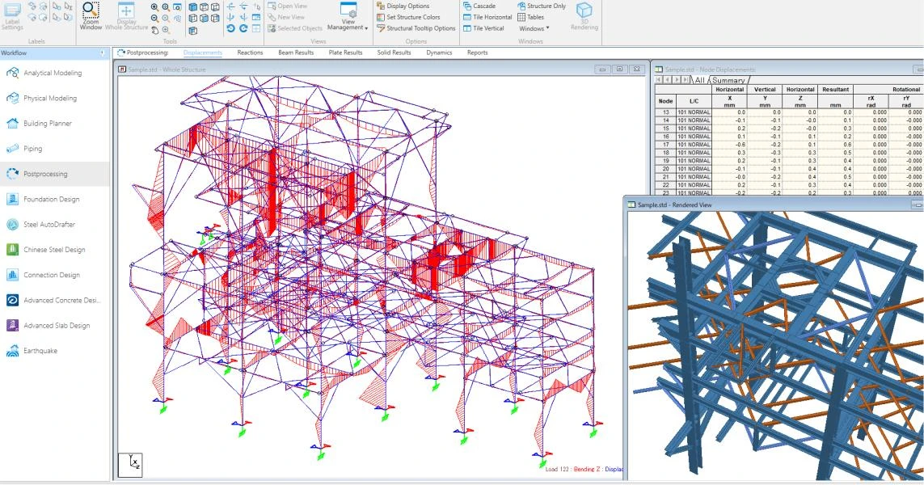This screenshot has height=485, width=924.
Task: Switch to Analytical Modeling workflow
Action: pos(53,73)
